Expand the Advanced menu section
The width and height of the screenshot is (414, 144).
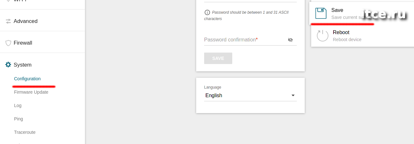click(42, 21)
